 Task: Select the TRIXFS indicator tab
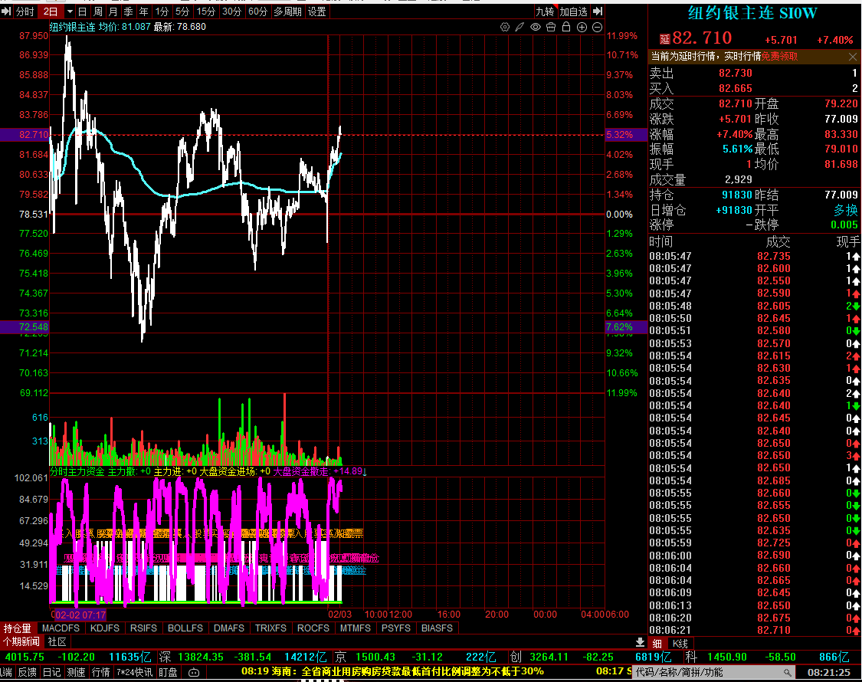click(x=270, y=628)
